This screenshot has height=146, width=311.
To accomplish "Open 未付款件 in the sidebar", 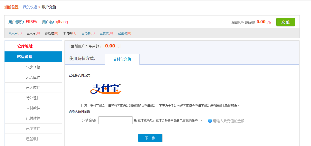I will click(33, 108).
